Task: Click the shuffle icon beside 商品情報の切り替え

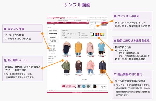Action: click(115, 74)
